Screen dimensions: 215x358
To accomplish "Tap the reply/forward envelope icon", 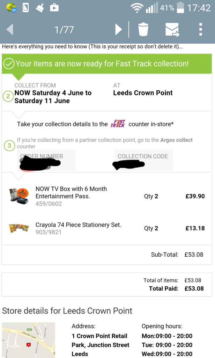I will pos(172,30).
